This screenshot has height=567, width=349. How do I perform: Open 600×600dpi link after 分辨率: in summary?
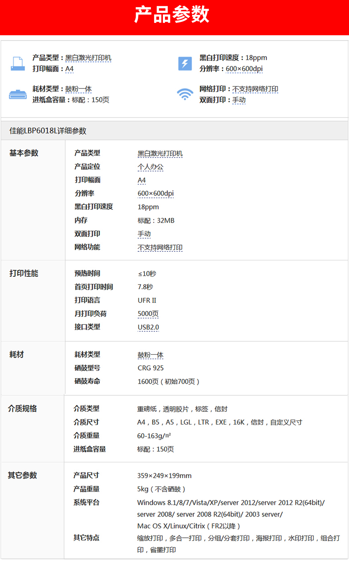pyautogui.click(x=244, y=69)
